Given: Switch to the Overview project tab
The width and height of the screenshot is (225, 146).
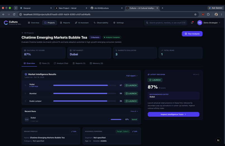Looking at the screenshot, I should pyautogui.click(x=29, y=63).
